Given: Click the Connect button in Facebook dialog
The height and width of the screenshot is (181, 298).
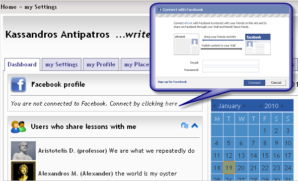Looking at the screenshot, I should [254, 82].
